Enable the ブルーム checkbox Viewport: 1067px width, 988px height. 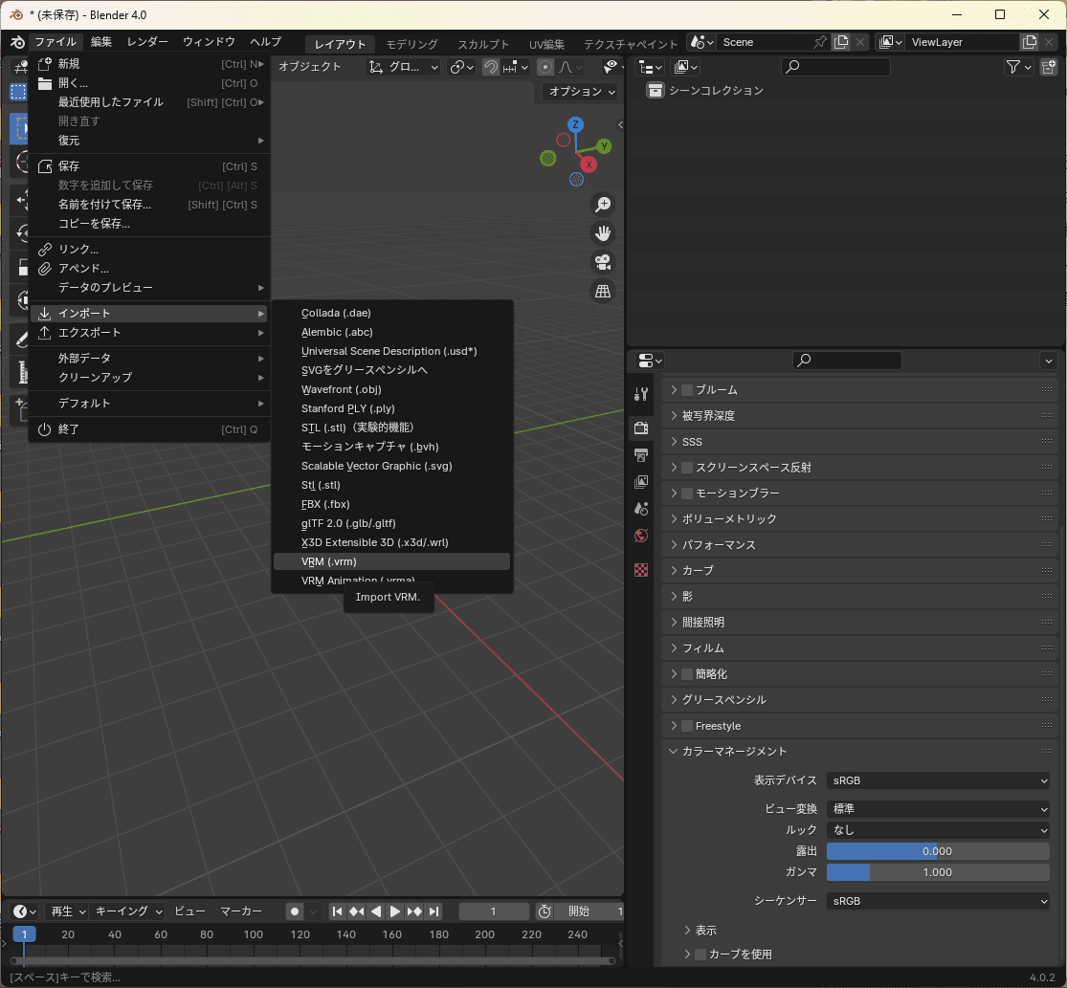click(687, 389)
